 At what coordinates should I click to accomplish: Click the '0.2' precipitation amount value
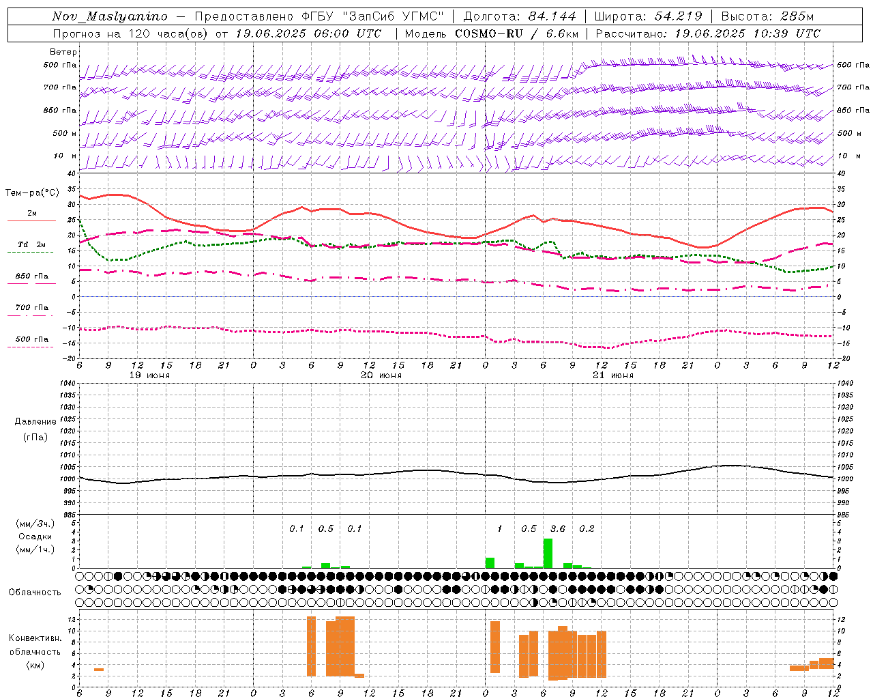587,529
